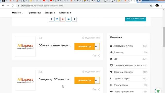The width and height of the screenshot is (165, 93).
Task: Click the count 4074 in the categories list
Action: coord(145,46)
